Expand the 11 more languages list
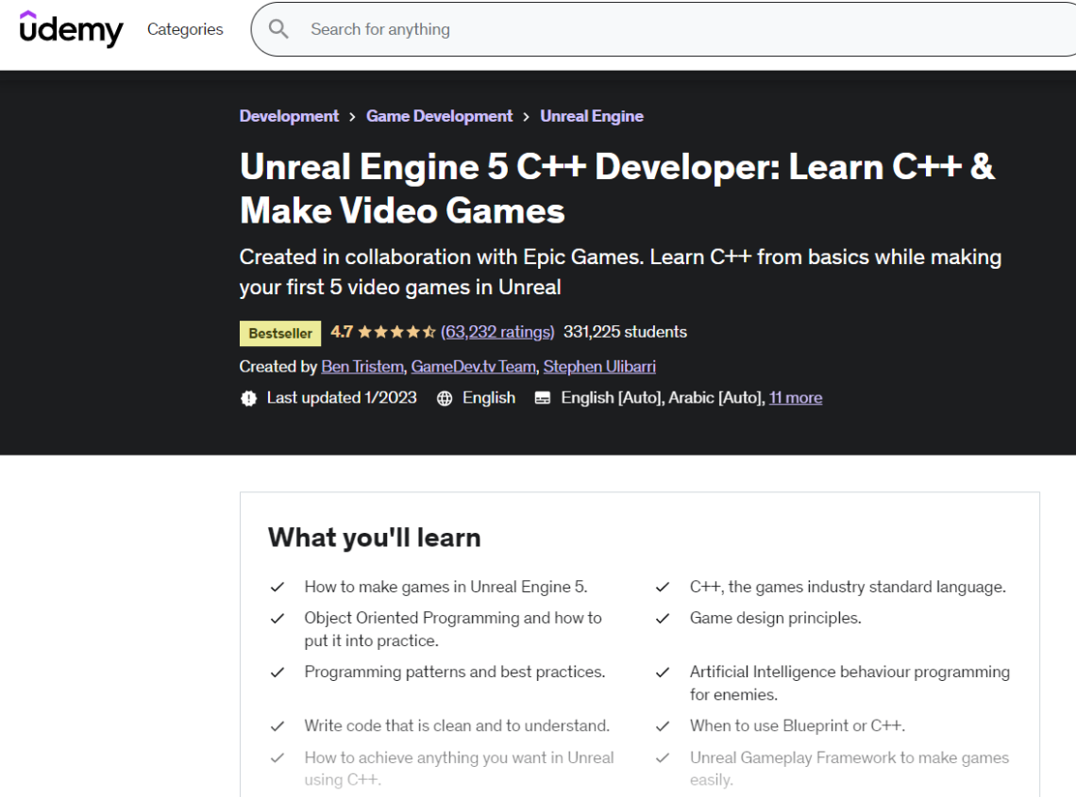 796,398
